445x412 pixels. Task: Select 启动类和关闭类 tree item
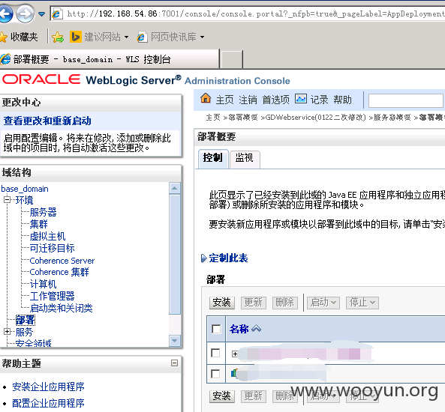[61, 308]
